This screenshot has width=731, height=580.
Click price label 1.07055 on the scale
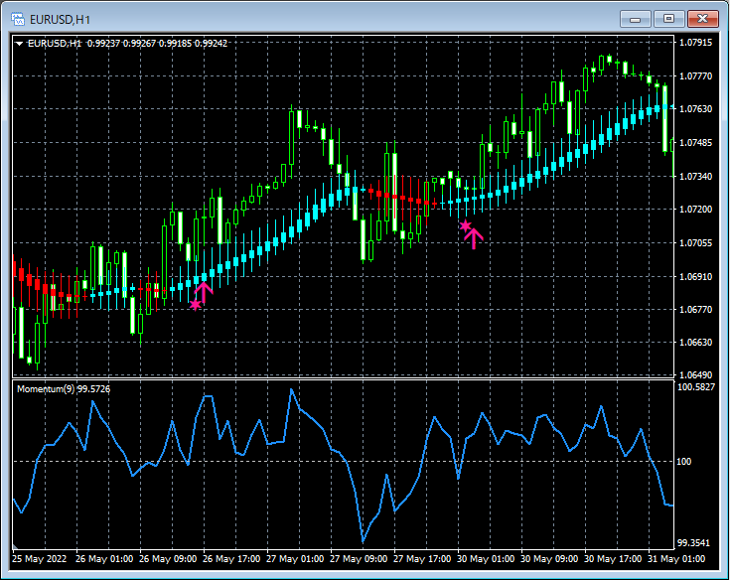pos(695,243)
